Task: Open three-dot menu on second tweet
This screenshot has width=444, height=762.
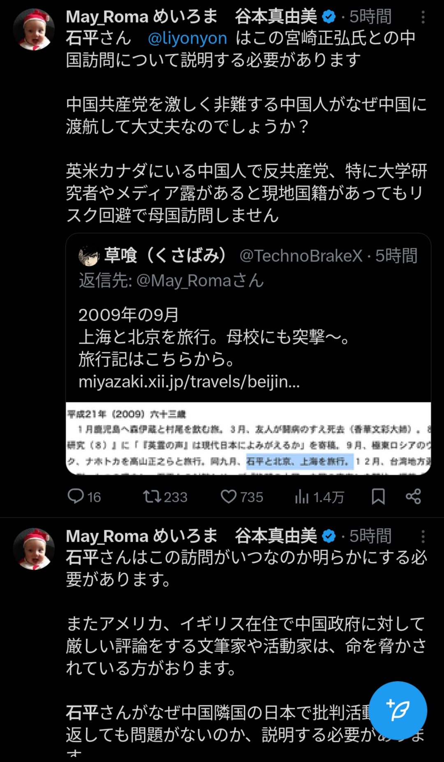Action: 423,536
